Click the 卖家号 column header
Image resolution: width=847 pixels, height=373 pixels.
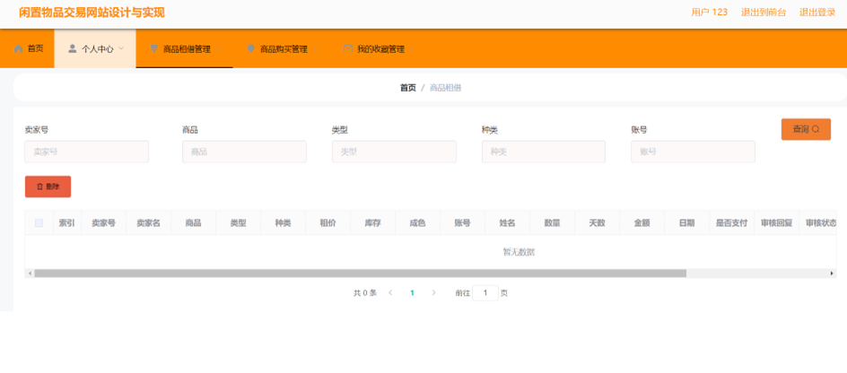[103, 223]
